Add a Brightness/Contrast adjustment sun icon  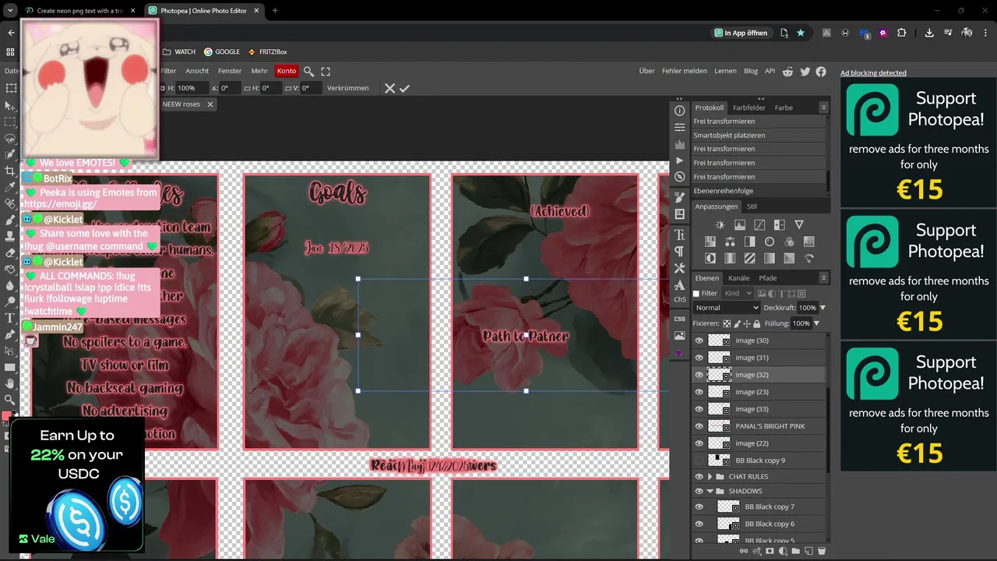720,225
